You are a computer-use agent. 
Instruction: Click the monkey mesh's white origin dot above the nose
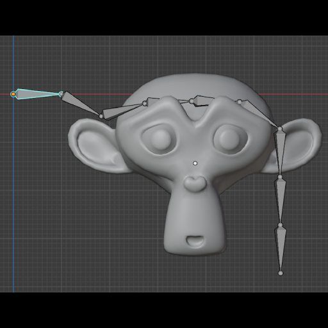195,163
